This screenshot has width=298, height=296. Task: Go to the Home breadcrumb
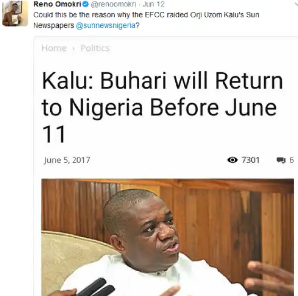(x=54, y=48)
